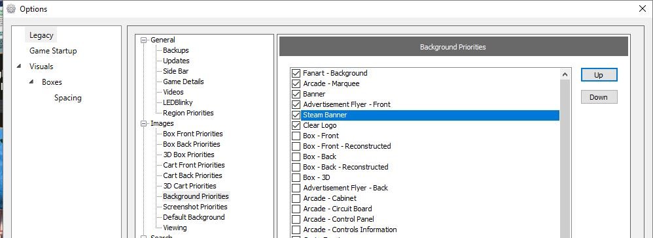Open the Game Startup section
This screenshot has height=238, width=653.
coord(53,51)
